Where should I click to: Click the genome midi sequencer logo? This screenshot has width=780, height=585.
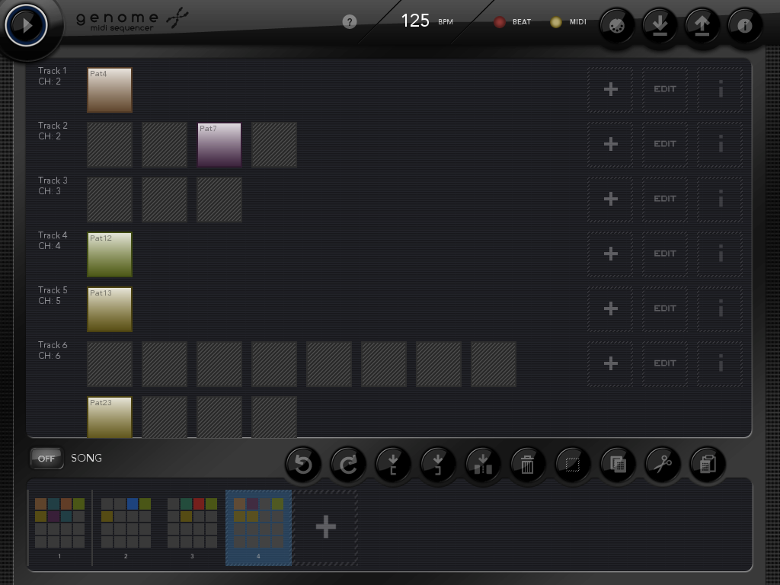point(132,21)
